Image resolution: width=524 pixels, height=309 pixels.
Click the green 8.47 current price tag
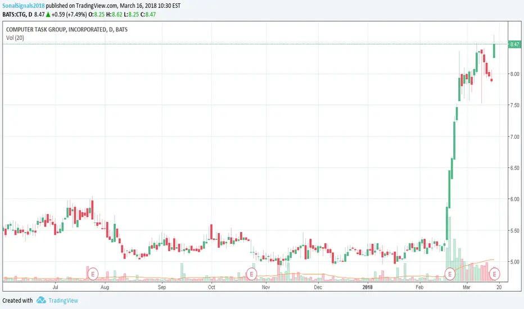tap(514, 44)
